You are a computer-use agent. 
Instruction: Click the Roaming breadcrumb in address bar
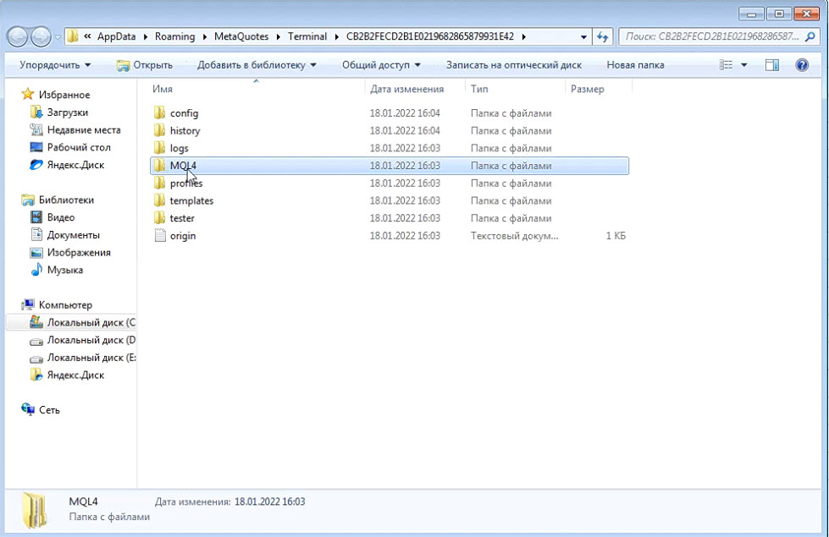point(174,36)
